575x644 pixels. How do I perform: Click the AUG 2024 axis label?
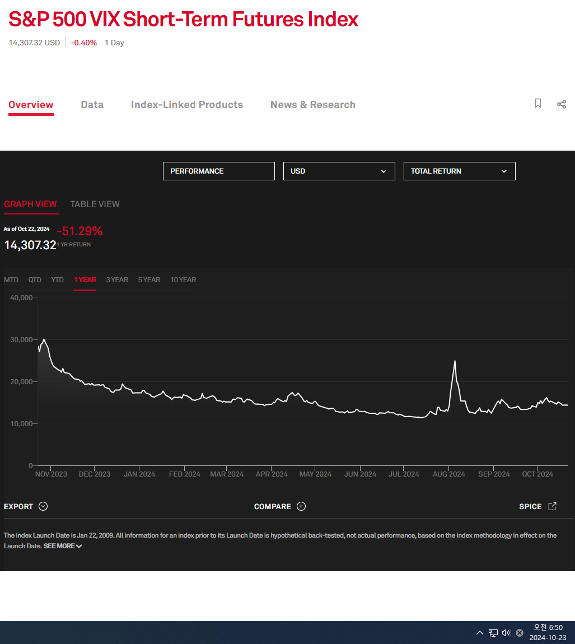[448, 474]
